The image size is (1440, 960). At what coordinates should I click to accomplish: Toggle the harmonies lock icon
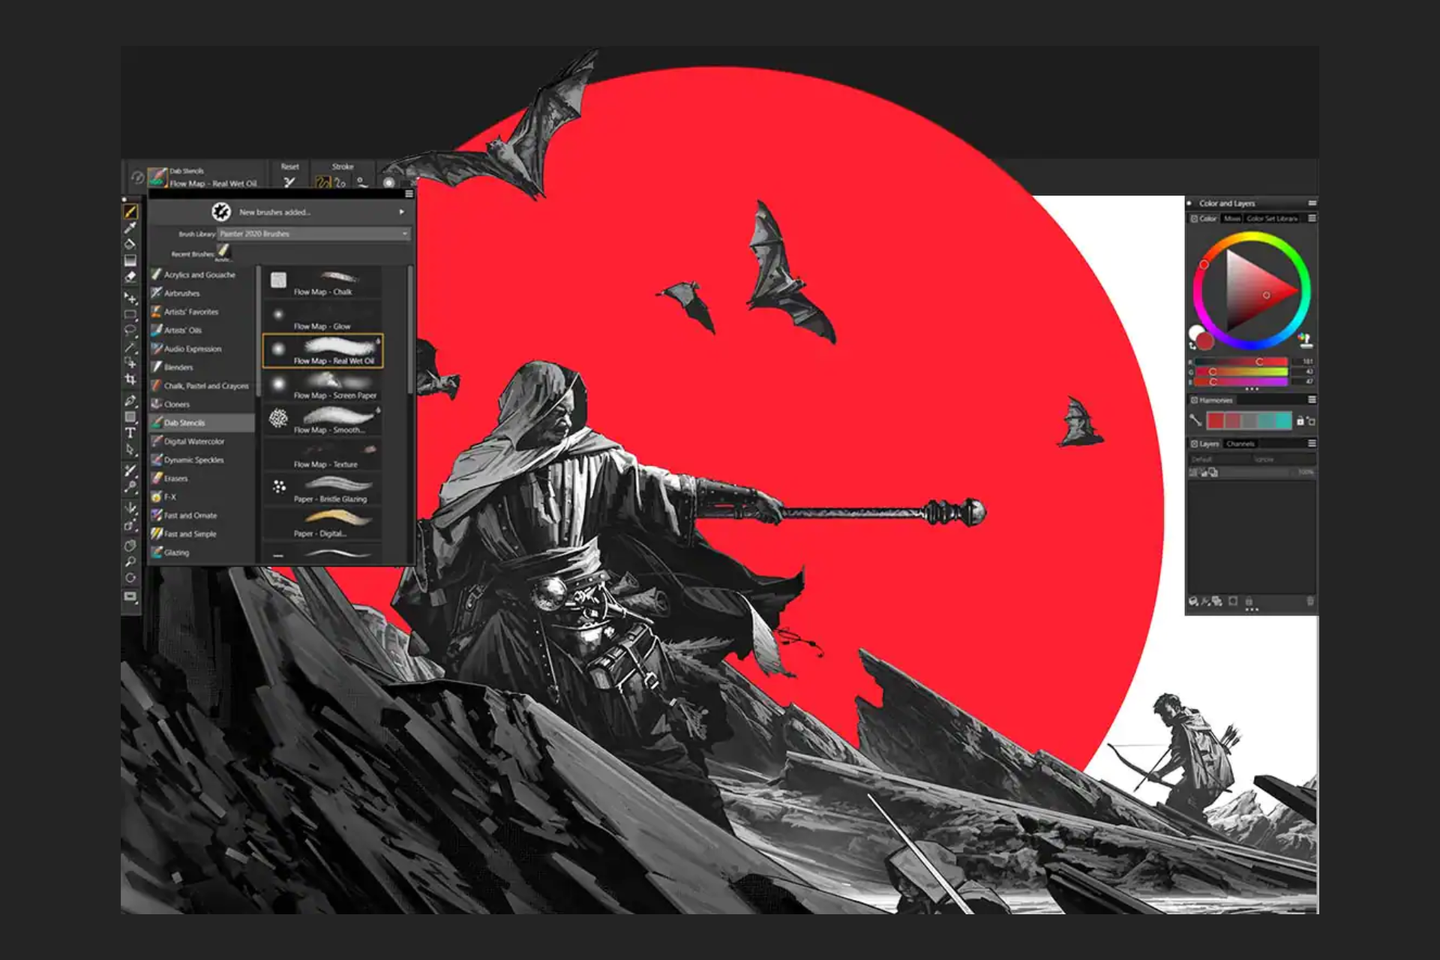[x=1300, y=421]
